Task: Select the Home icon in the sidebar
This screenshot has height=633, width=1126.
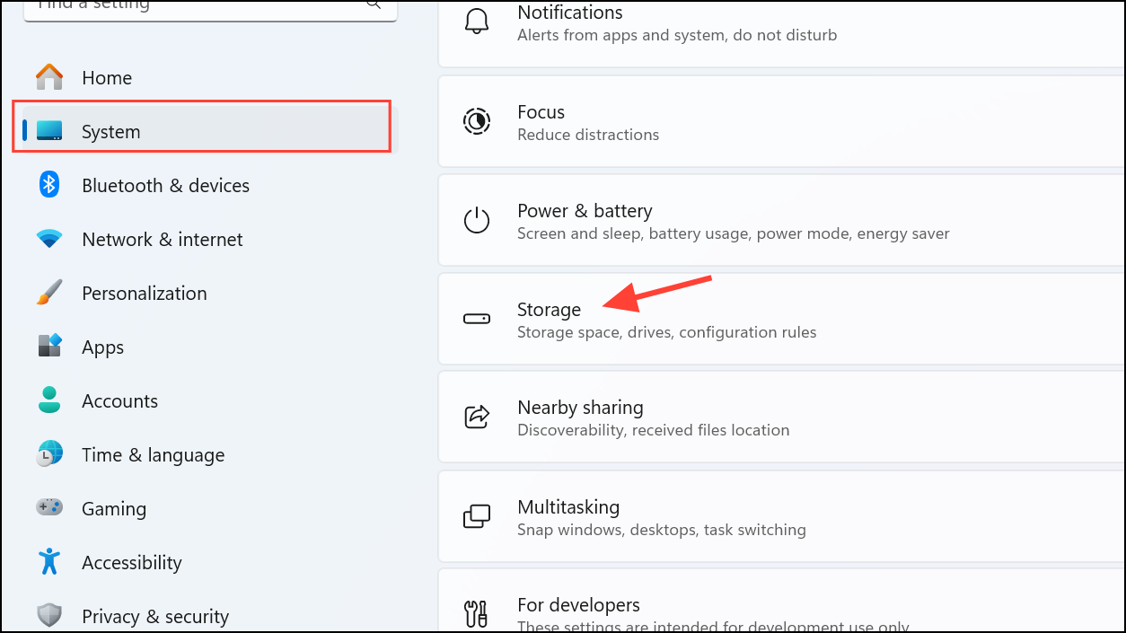Action: click(48, 77)
